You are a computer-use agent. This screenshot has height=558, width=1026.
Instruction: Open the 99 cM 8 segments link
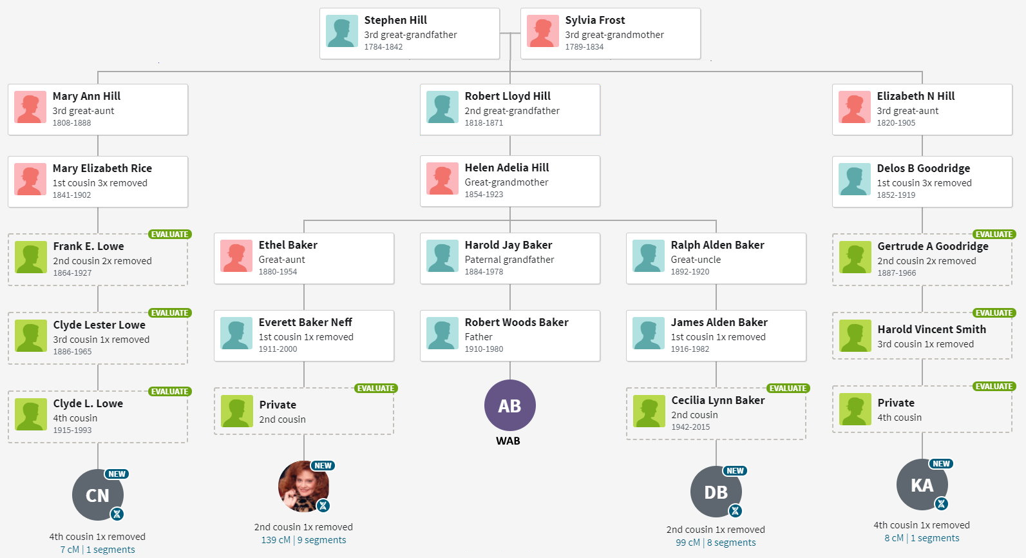(716, 543)
